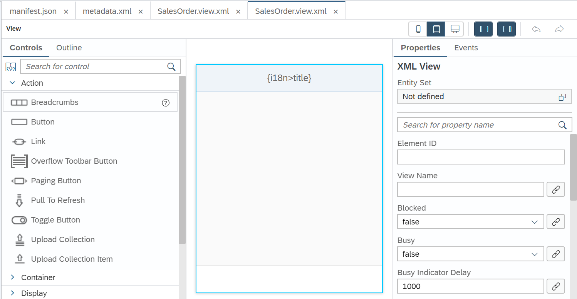Image resolution: width=577 pixels, height=299 pixels.
Task: Open Breadcrumbs help question mark
Action: click(x=166, y=103)
